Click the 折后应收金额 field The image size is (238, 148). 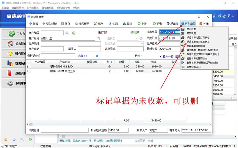pyautogui.click(x=118, y=130)
